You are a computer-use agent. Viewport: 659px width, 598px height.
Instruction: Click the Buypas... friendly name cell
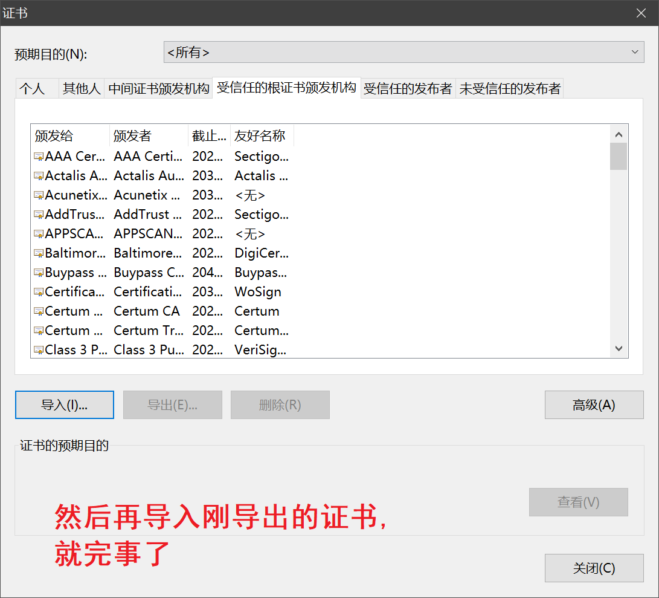260,273
